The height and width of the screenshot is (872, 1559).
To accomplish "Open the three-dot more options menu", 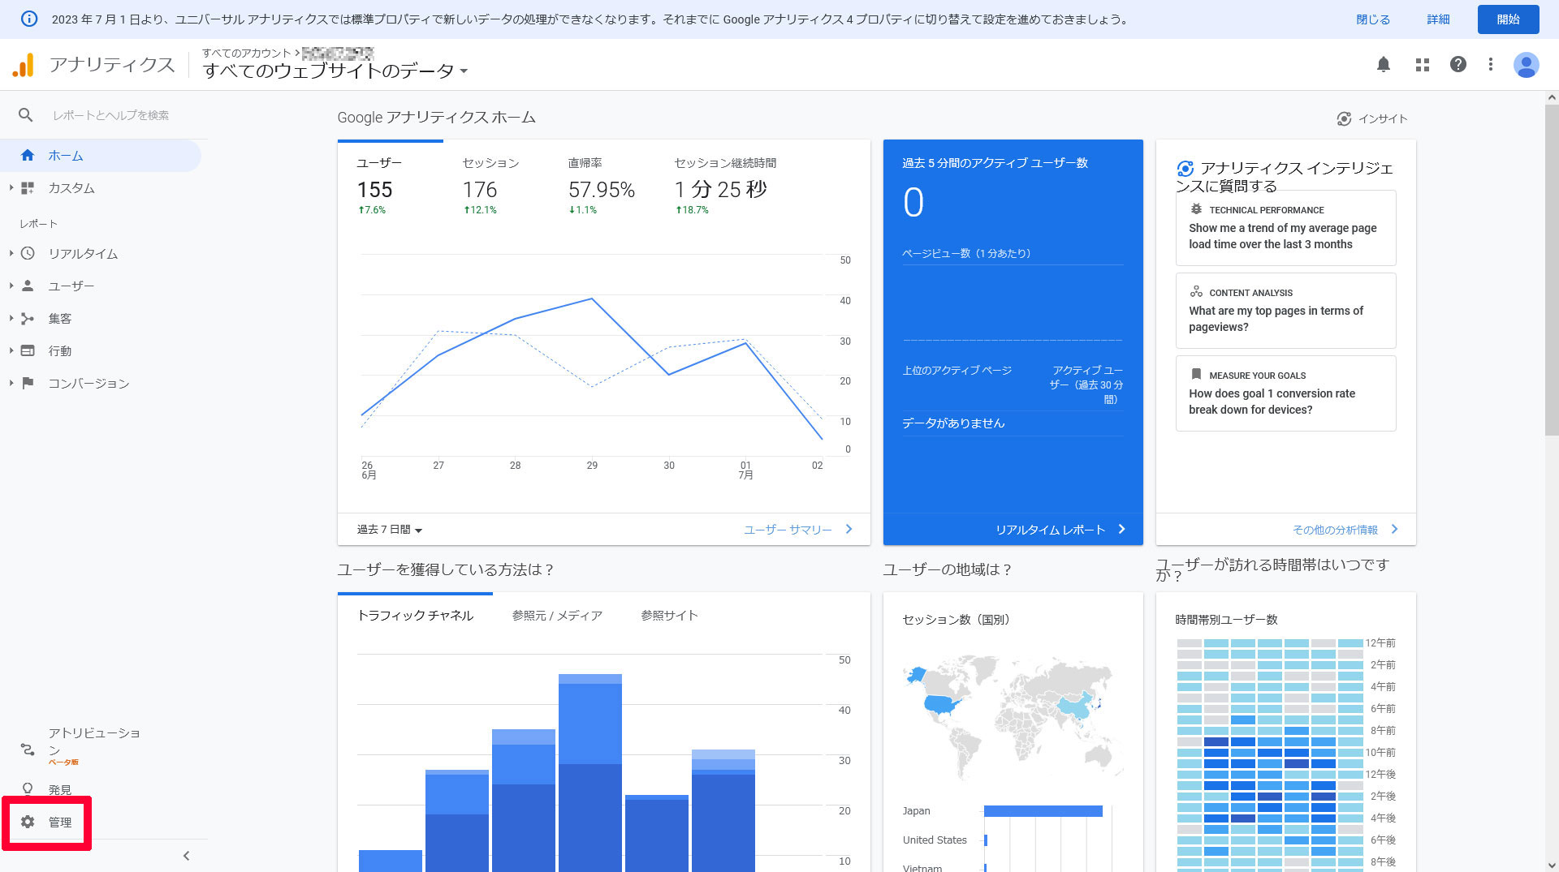I will pos(1491,64).
